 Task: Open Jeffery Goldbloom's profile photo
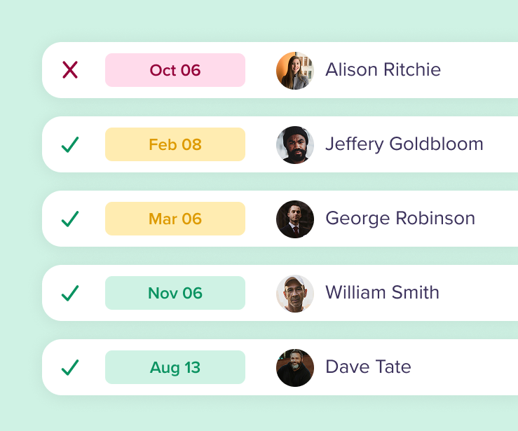(295, 144)
